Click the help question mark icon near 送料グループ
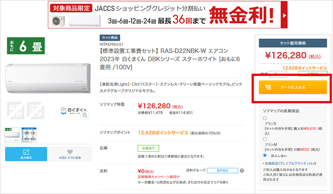This screenshot has height=194, width=333. [x=242, y=170]
